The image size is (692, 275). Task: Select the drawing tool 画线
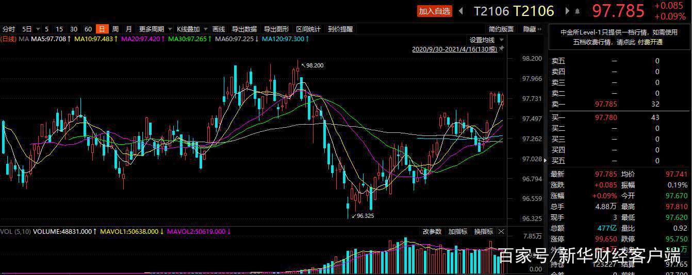(219, 29)
